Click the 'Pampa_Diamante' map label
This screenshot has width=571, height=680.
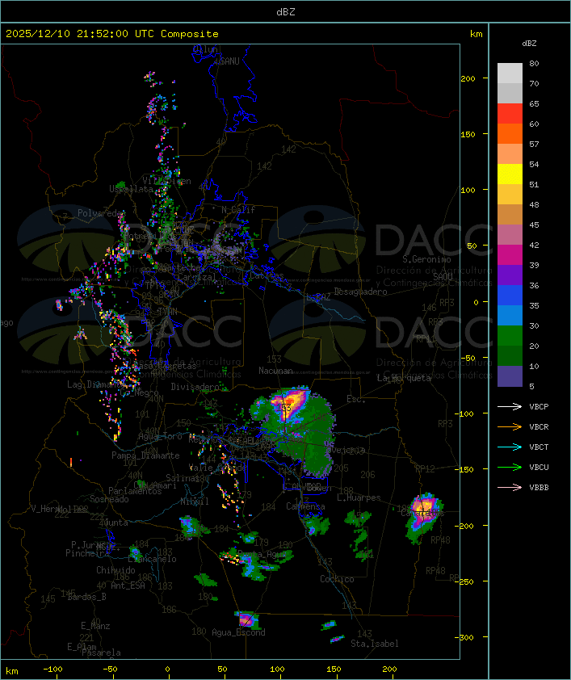[145, 455]
